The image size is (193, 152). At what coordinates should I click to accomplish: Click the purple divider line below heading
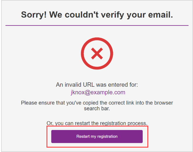click(97, 25)
